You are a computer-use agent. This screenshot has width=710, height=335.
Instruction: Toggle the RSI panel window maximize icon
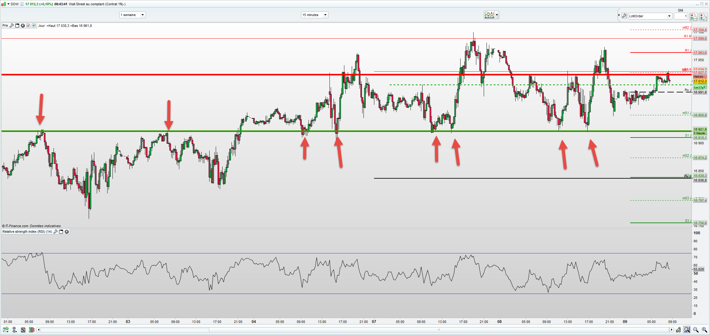(61, 231)
